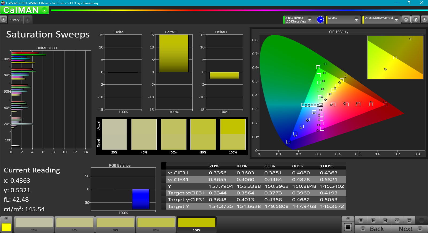Open settings with the gear icon
This screenshot has height=233, width=428.
click(x=406, y=20)
